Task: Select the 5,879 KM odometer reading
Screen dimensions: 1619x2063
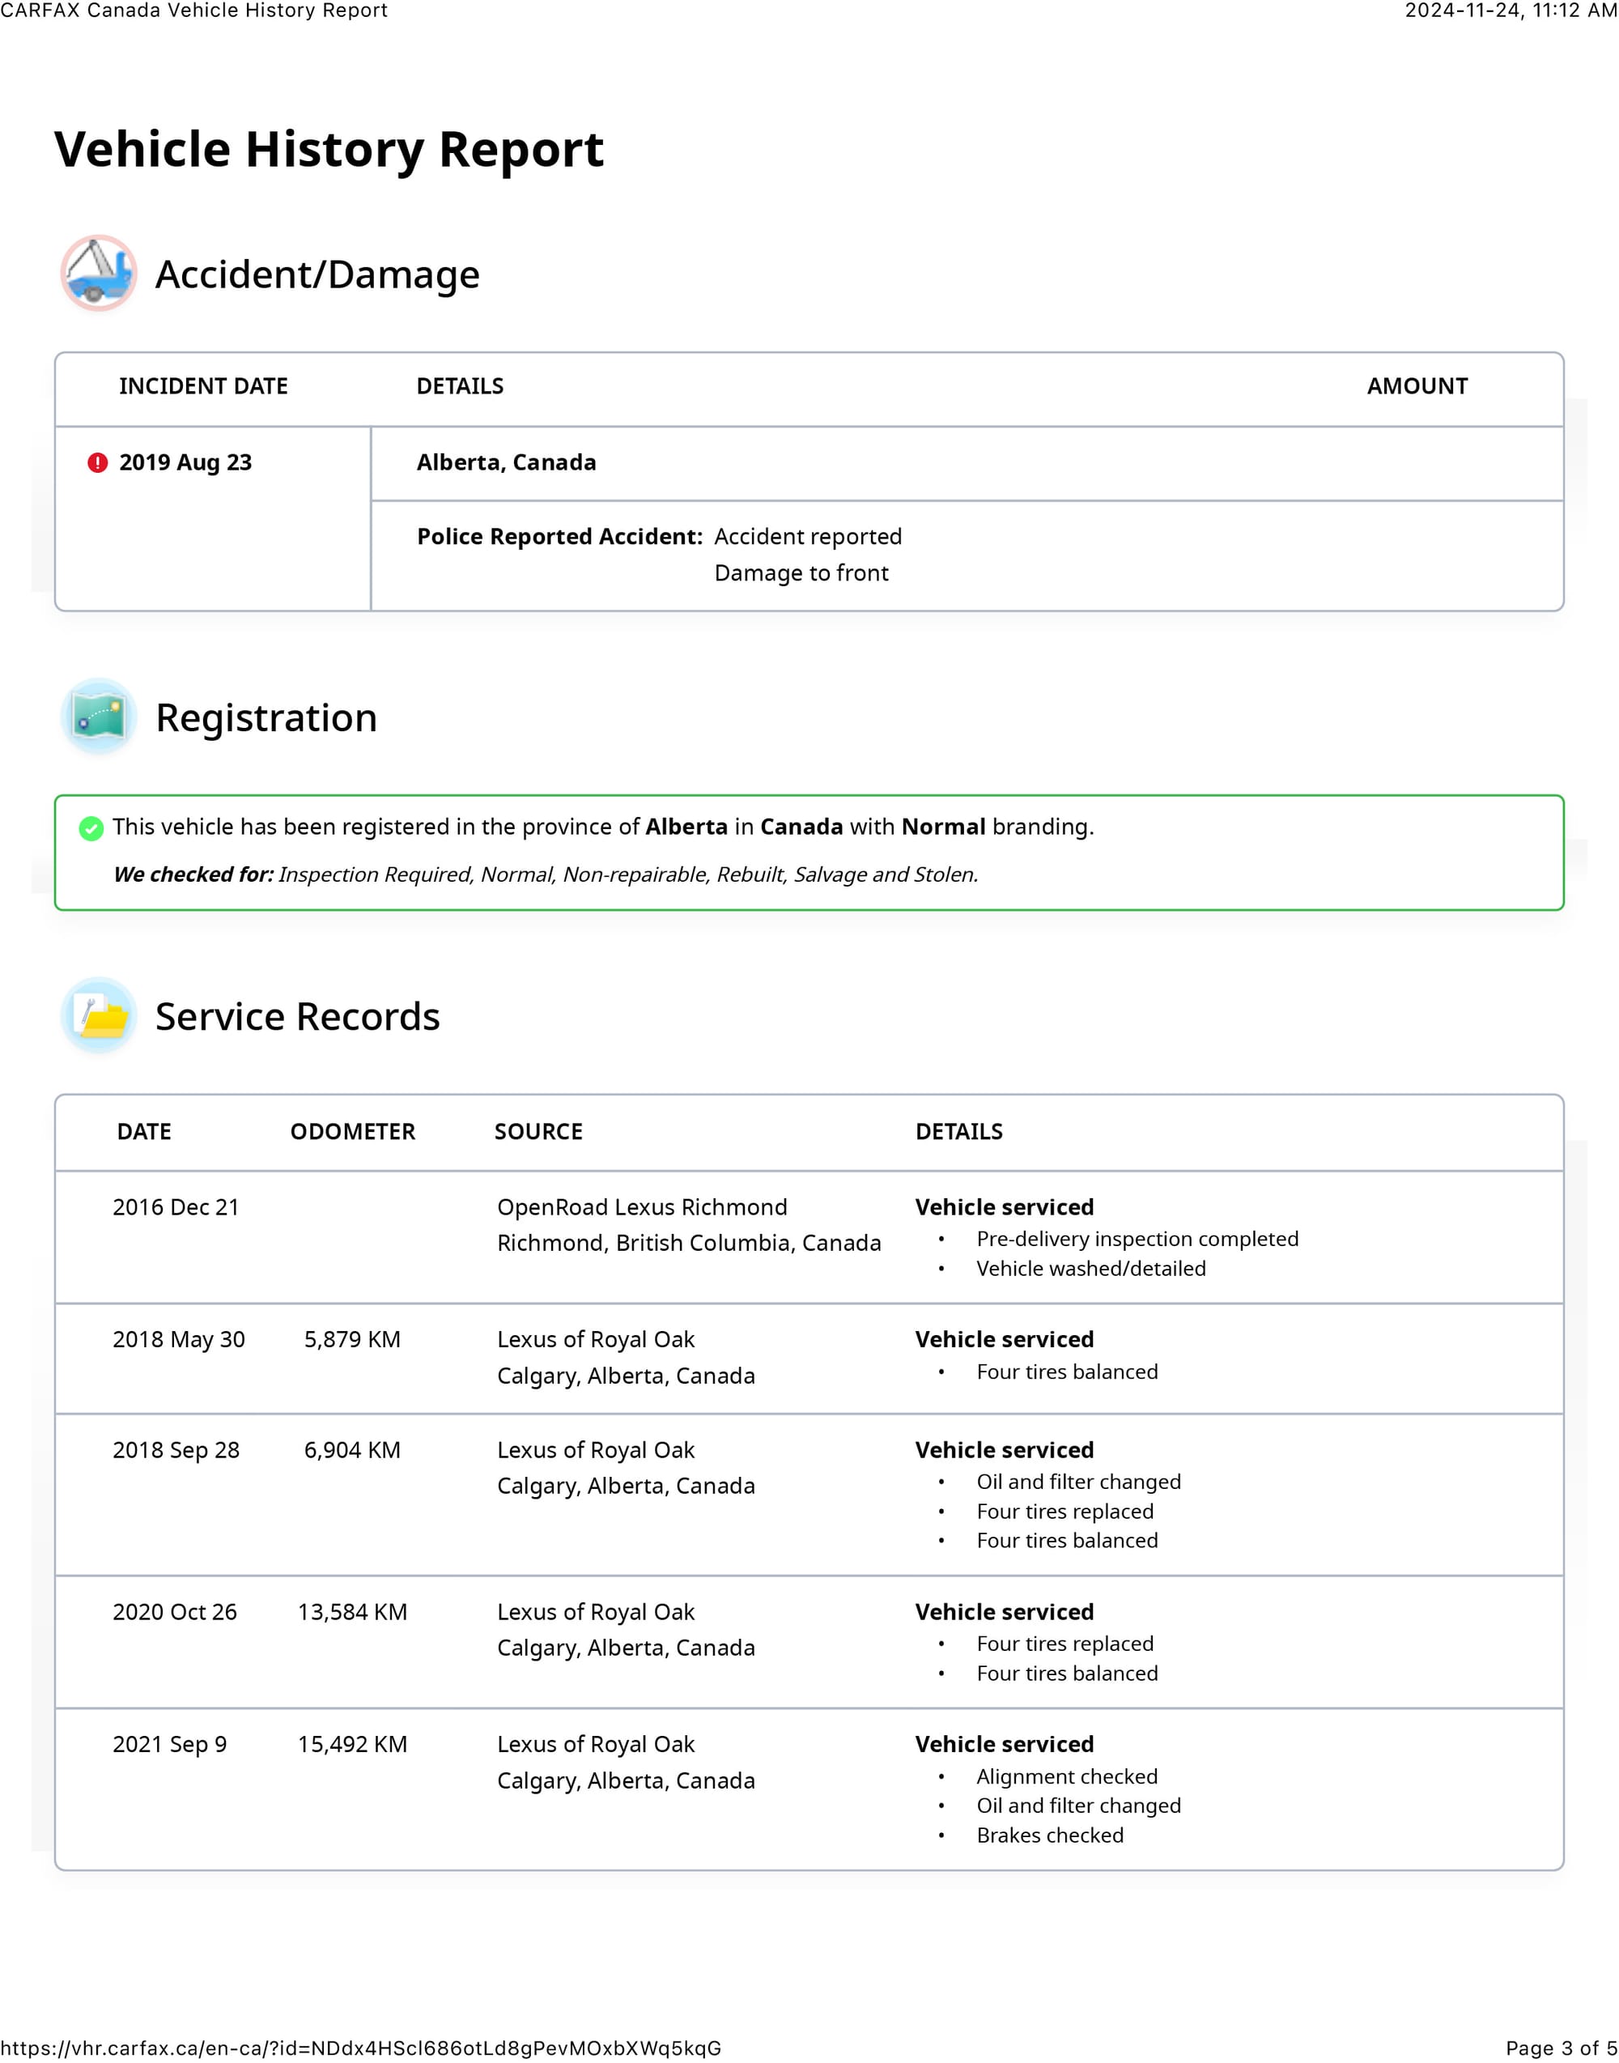Action: coord(351,1338)
